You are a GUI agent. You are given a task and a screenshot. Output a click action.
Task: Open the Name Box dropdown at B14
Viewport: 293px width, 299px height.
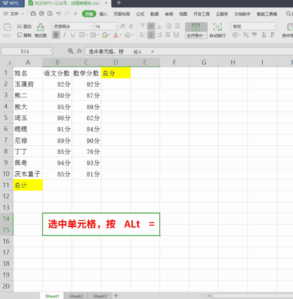pyautogui.click(x=50, y=51)
